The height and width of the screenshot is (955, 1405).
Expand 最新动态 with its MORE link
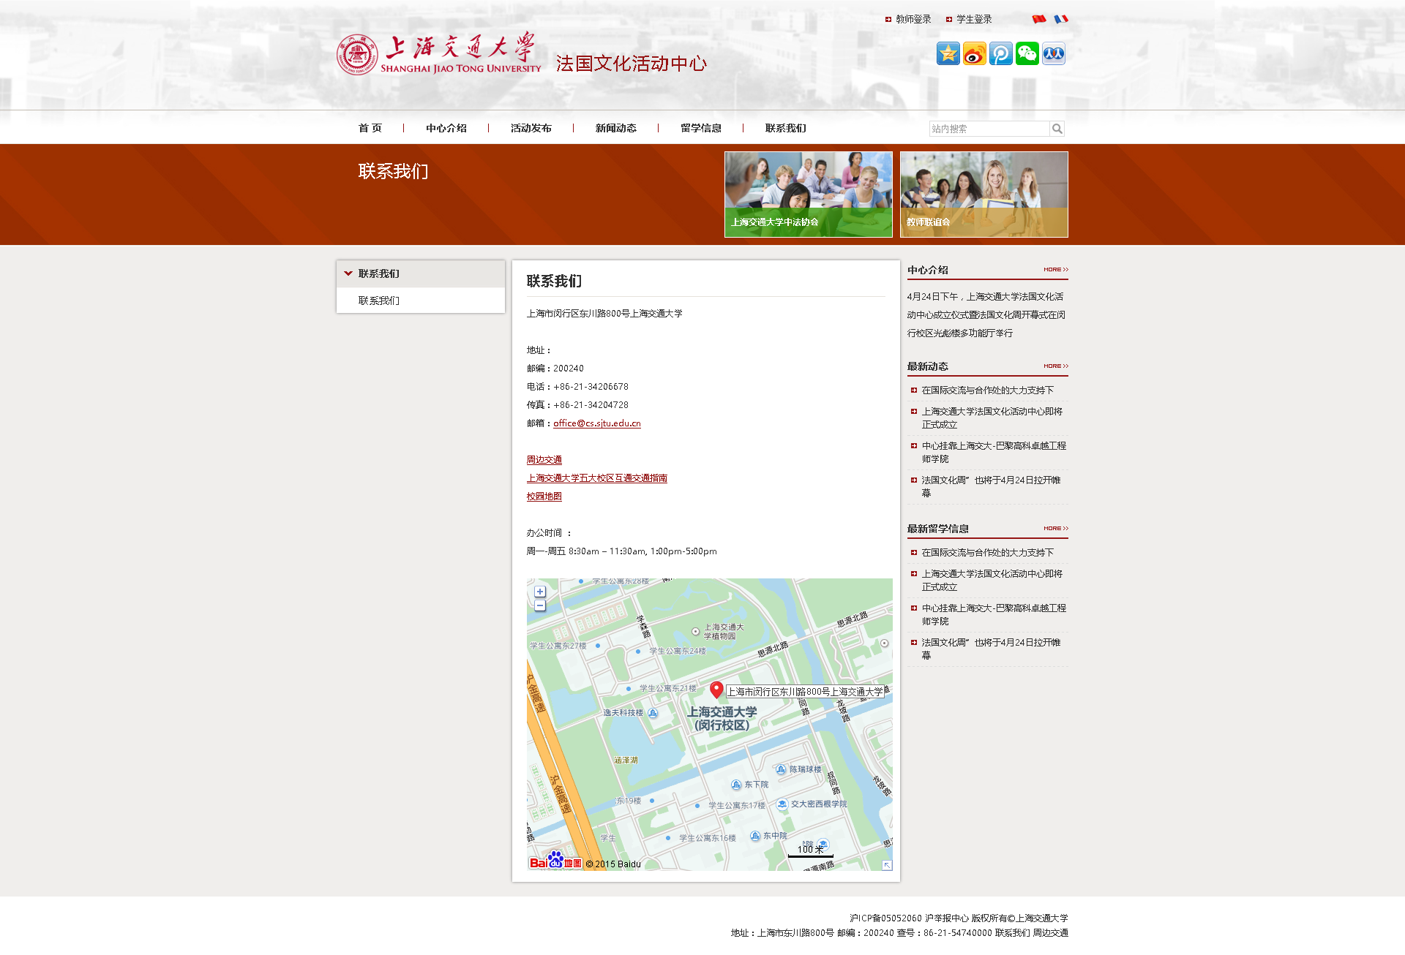pyautogui.click(x=1055, y=366)
